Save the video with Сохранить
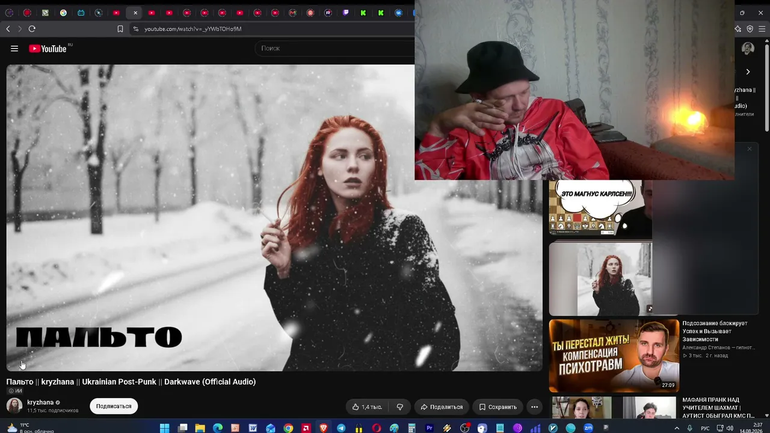 pos(497,407)
